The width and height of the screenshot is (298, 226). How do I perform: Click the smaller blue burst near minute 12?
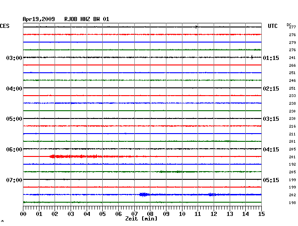pyautogui.click(x=211, y=194)
